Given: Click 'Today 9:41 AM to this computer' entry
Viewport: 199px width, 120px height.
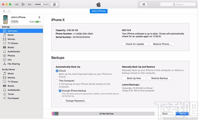Looking at the screenshot, I should click(138, 91).
